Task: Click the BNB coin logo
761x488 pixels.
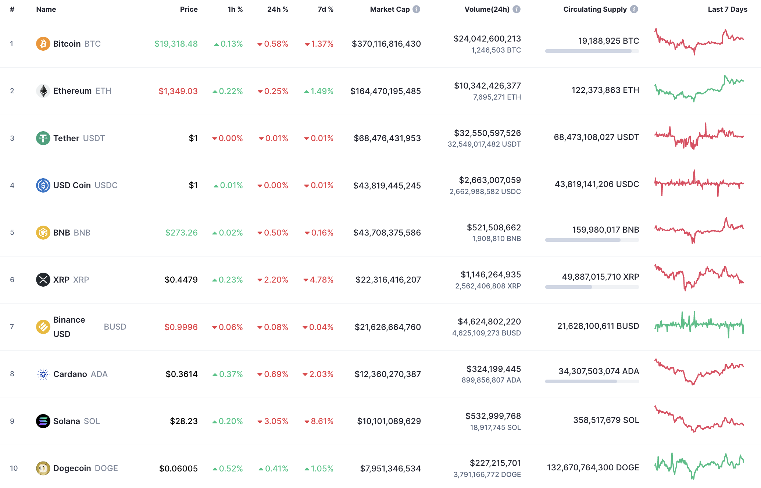Action: click(43, 232)
